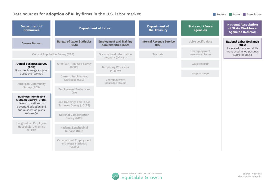Click the Association purple legend swatch

point(244,14)
